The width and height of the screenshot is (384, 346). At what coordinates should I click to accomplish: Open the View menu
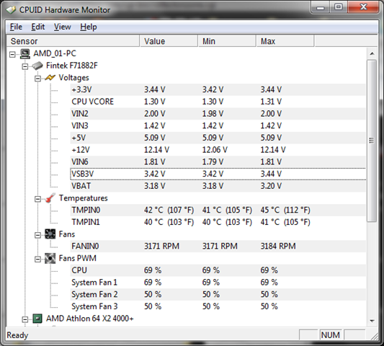tap(63, 27)
